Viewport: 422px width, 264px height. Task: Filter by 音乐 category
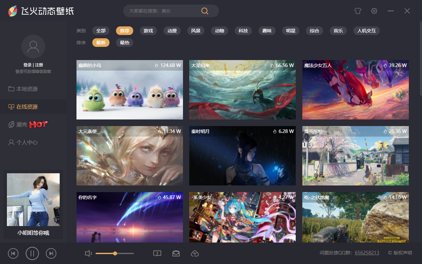(338, 31)
